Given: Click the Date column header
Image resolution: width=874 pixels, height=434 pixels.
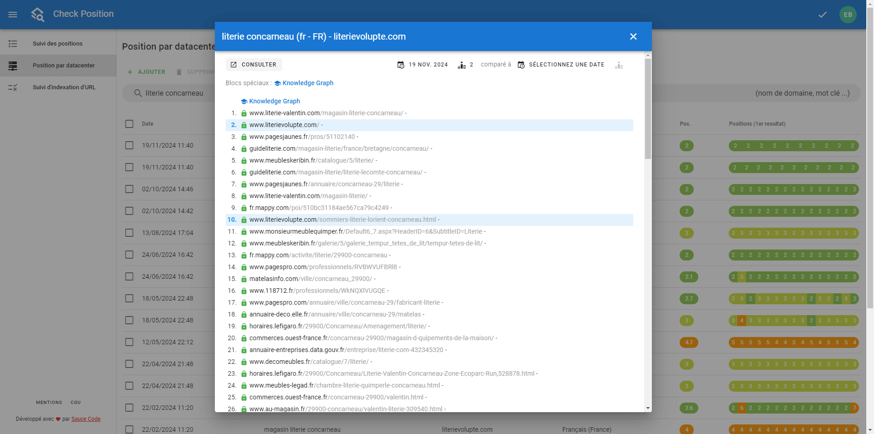Looking at the screenshot, I should coord(147,124).
